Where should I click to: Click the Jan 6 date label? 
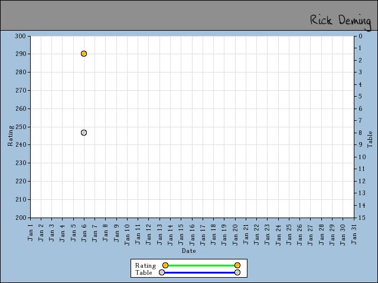tap(84, 233)
